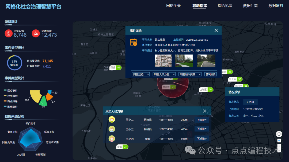Click the 农大 28 map marker
Image resolution: width=289 pixels, height=162 pixels.
[x=227, y=72]
